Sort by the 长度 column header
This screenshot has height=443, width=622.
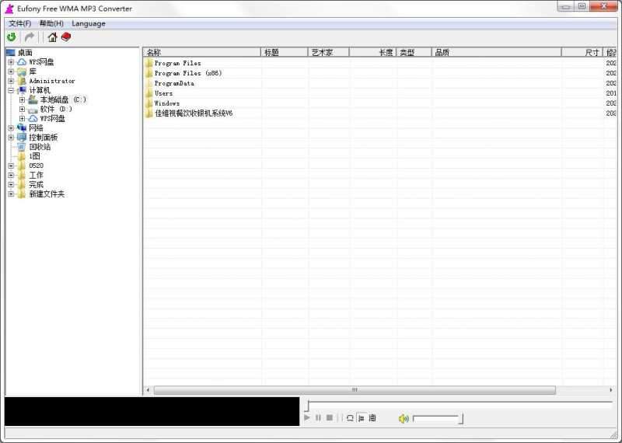tap(373, 52)
